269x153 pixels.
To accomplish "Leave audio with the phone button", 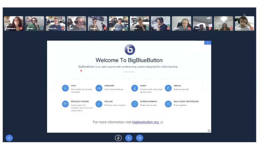I will click(129, 138).
